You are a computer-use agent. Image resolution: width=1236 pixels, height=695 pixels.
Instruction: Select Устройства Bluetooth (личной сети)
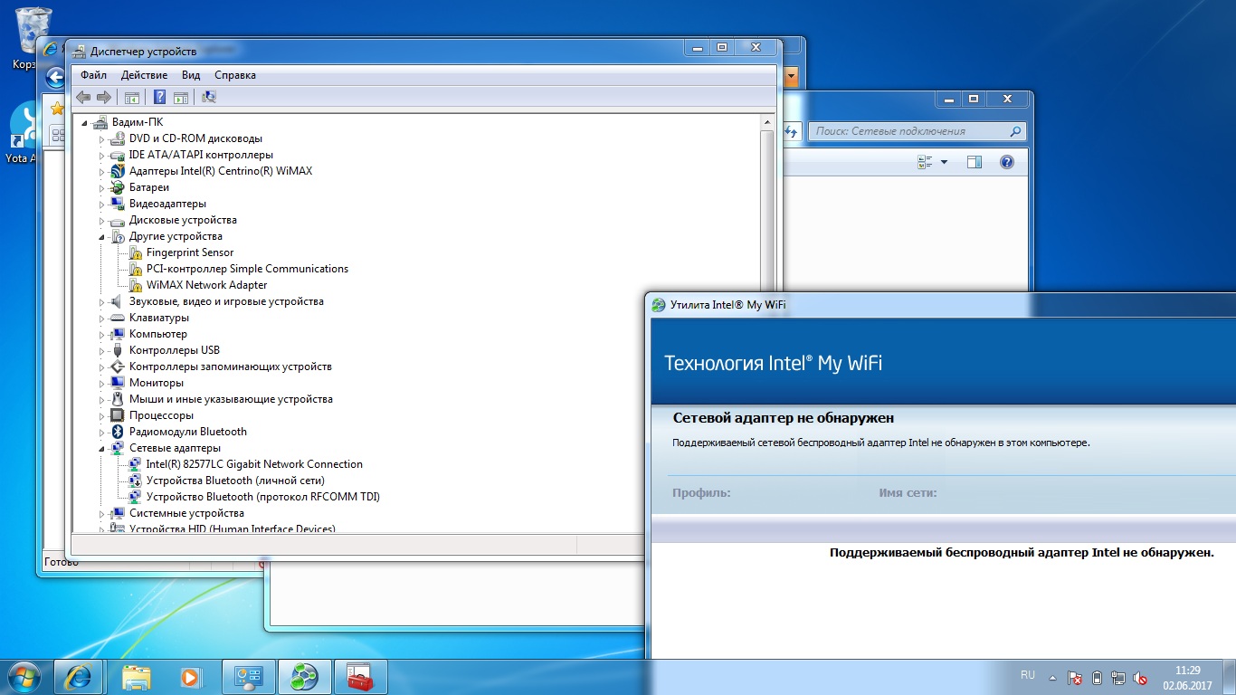point(235,481)
